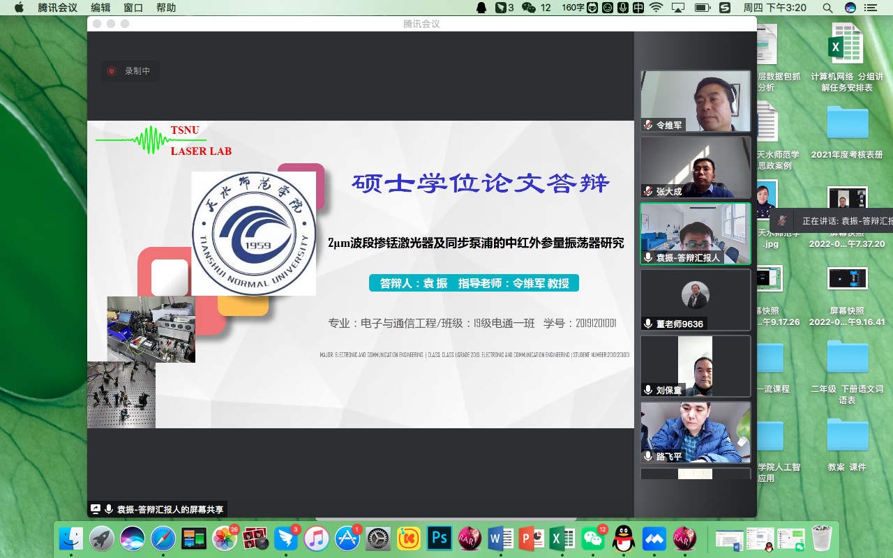Open App Store from the Dock
The height and width of the screenshot is (558, 893).
347,538
